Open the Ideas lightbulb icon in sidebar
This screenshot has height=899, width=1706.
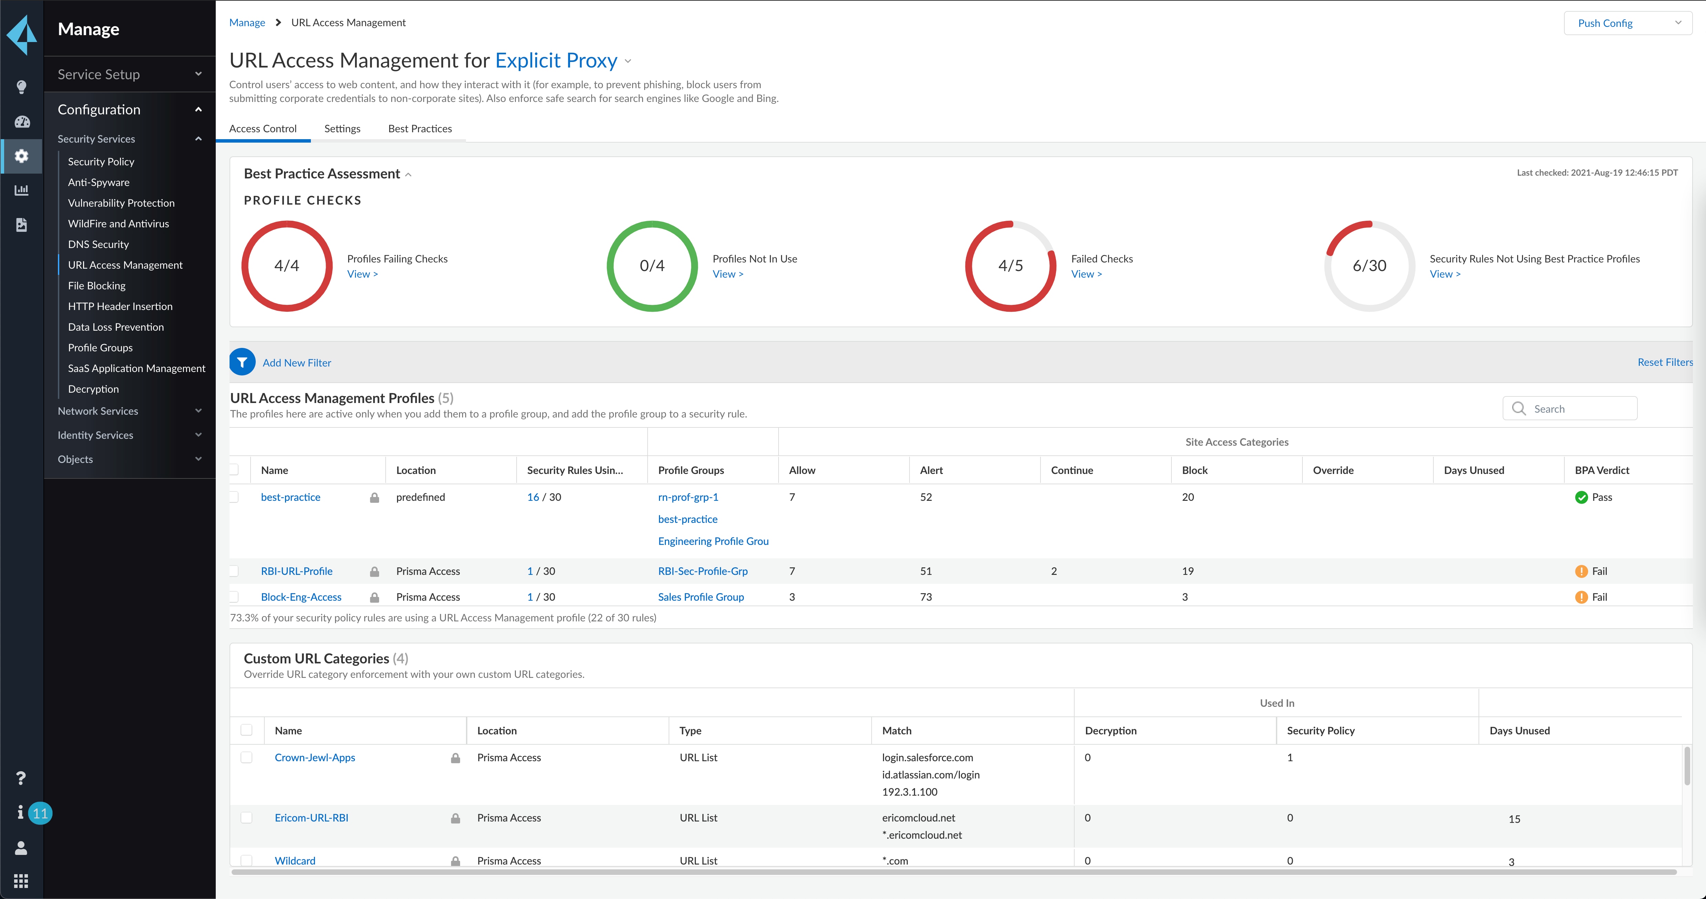point(22,86)
